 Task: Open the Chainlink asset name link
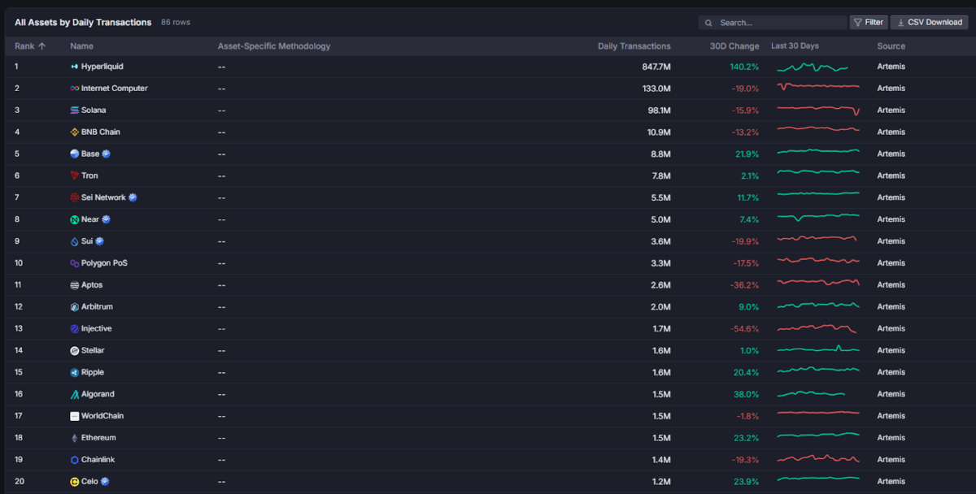click(98, 460)
